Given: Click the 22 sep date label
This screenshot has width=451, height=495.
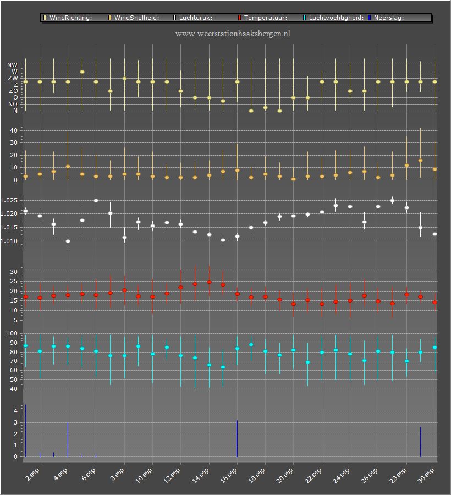Looking at the screenshot, I should click(x=313, y=475).
